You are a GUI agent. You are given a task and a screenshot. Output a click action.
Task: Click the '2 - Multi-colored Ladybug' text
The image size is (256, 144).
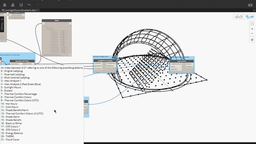[x=15, y=78]
